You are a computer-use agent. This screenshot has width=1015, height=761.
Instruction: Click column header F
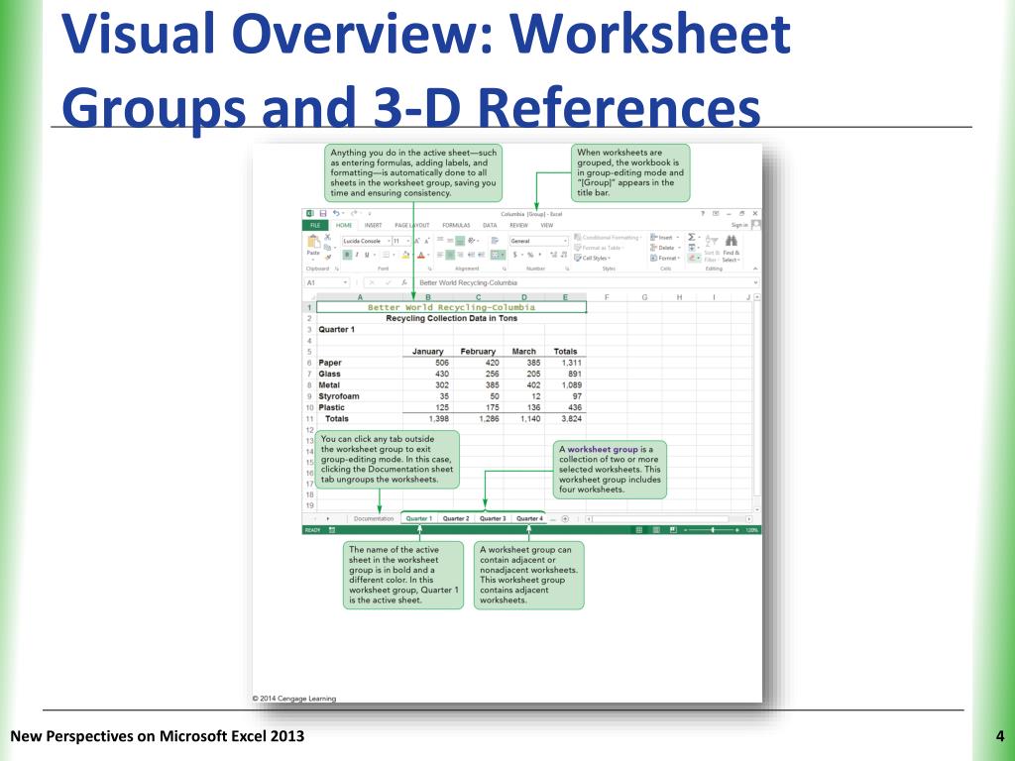click(607, 297)
